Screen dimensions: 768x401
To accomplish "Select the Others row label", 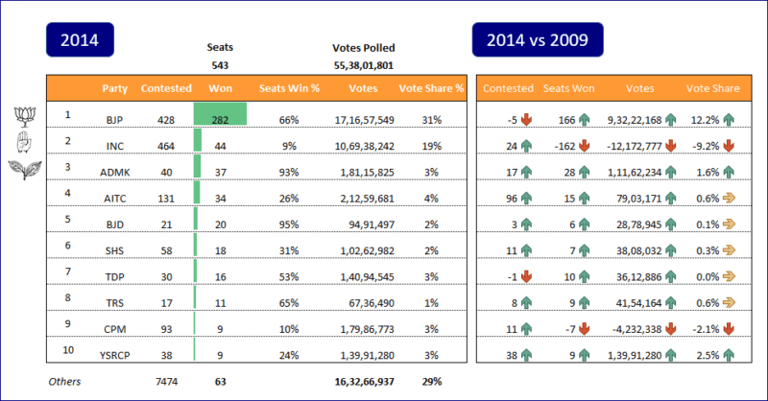I will point(64,382).
